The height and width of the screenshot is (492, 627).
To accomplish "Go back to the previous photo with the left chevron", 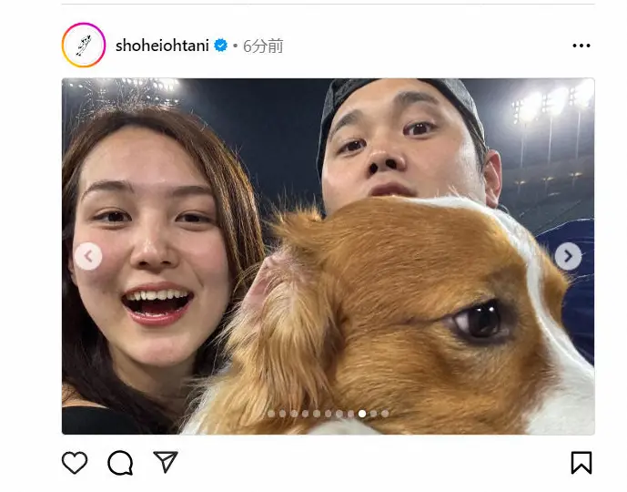I will (88, 256).
